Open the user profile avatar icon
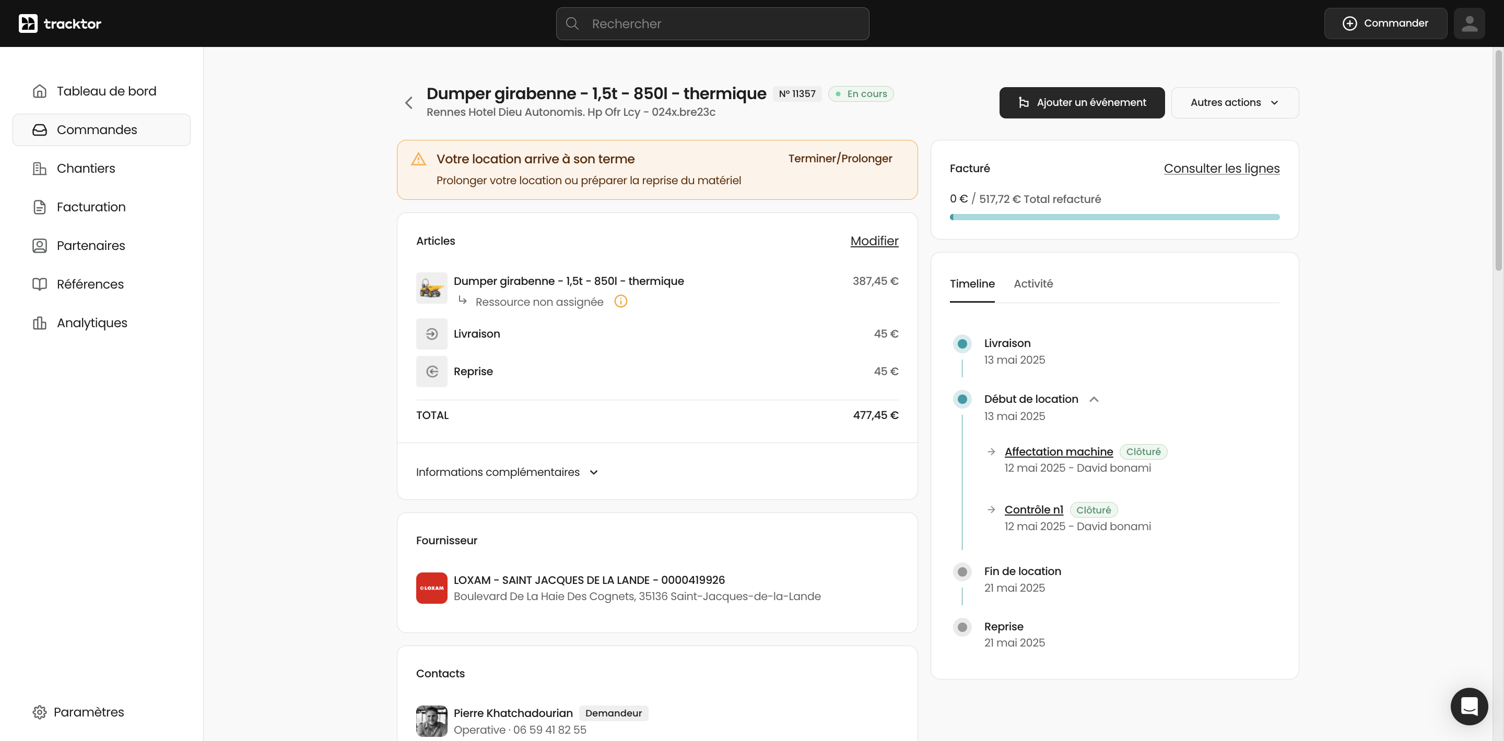 (x=1469, y=23)
